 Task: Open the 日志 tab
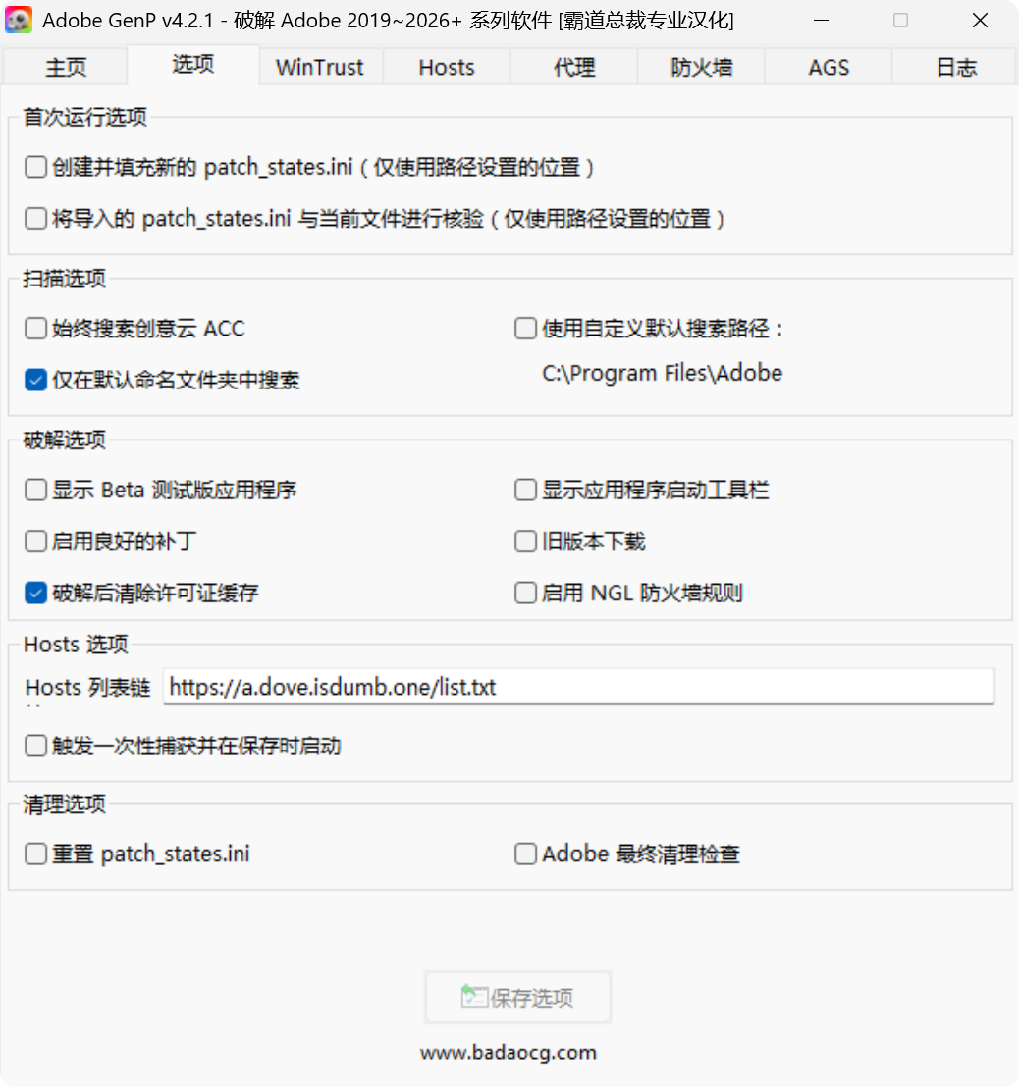(956, 68)
